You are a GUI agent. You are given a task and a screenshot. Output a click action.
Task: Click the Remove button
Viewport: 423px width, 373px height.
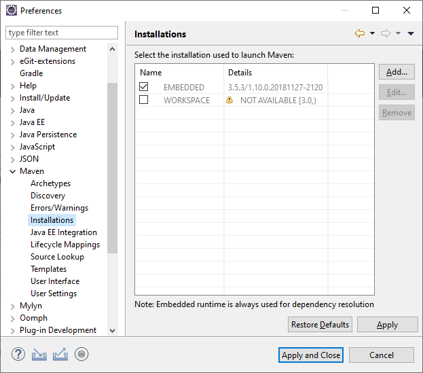[397, 113]
